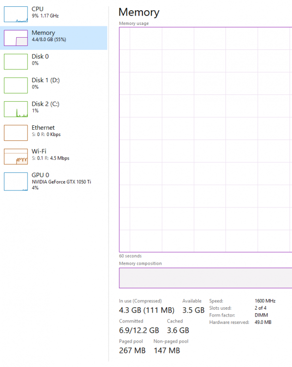The image size is (292, 367).
Task: Select the Wi-Fi label in the sidebar
Action: (x=39, y=151)
